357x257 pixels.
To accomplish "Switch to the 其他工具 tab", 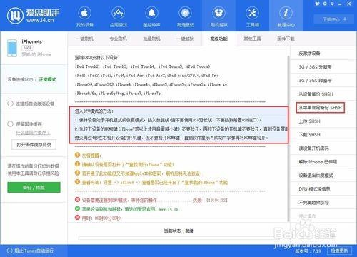I will point(252,39).
